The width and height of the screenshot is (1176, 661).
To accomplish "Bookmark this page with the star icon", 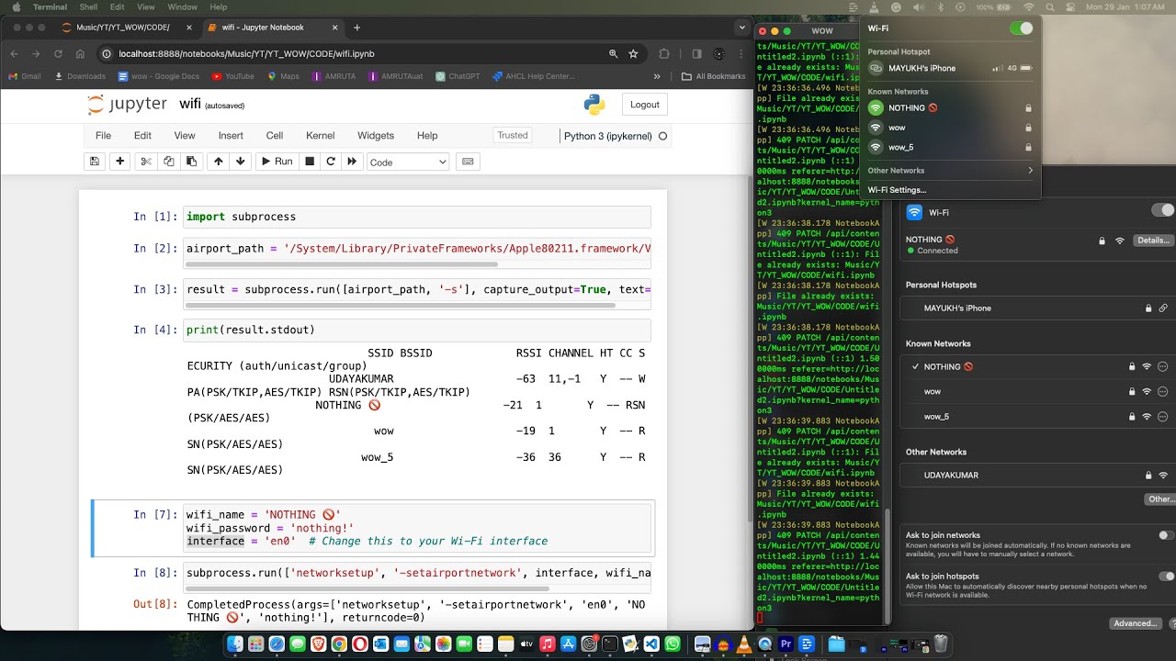I will [x=633, y=53].
